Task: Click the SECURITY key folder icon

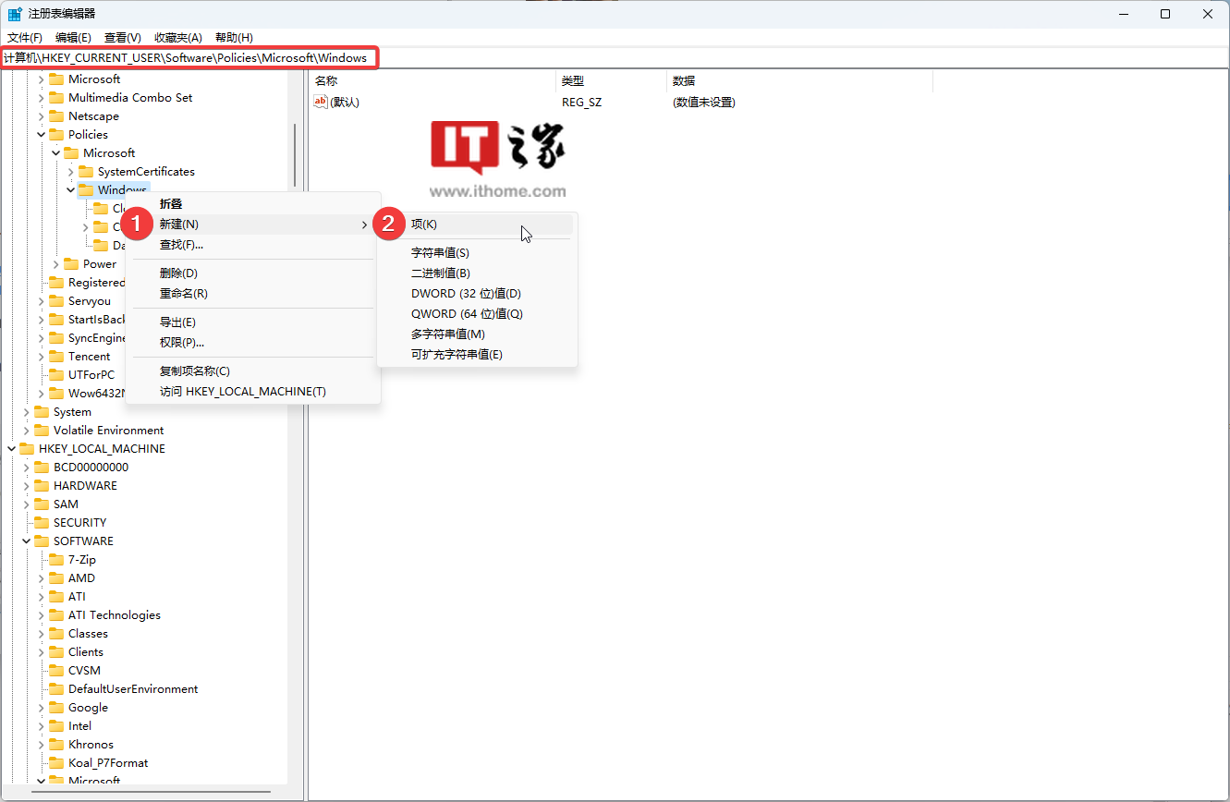Action: click(x=42, y=523)
